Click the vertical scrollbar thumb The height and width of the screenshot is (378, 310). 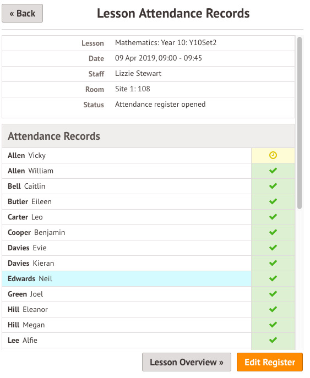coord(300,123)
